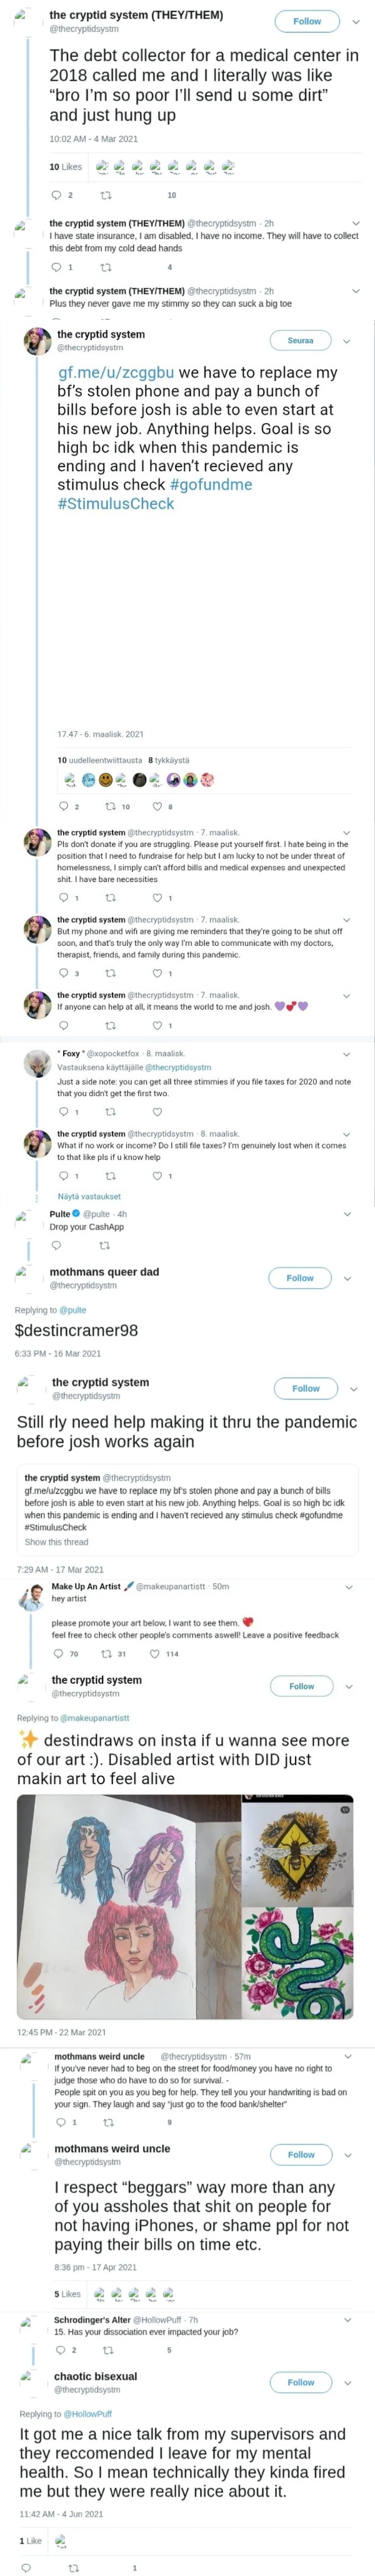
Task: Open chevron menu beside the Seuraa button
Action: [x=346, y=341]
